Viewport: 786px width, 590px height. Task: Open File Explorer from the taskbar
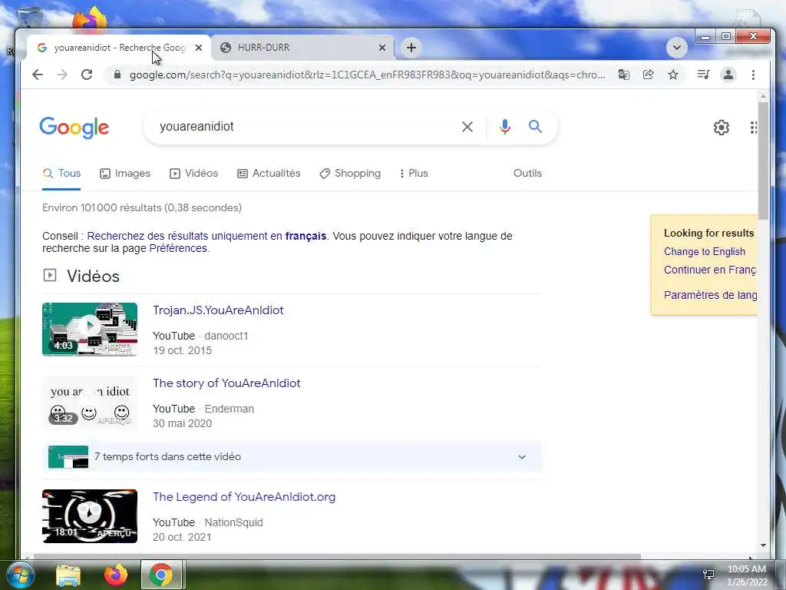coord(68,575)
